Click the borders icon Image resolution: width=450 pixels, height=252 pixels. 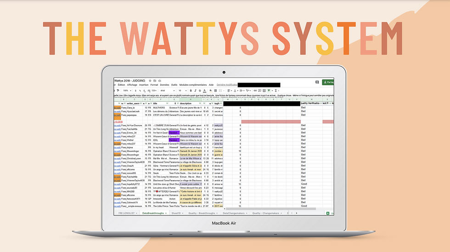pos(215,91)
